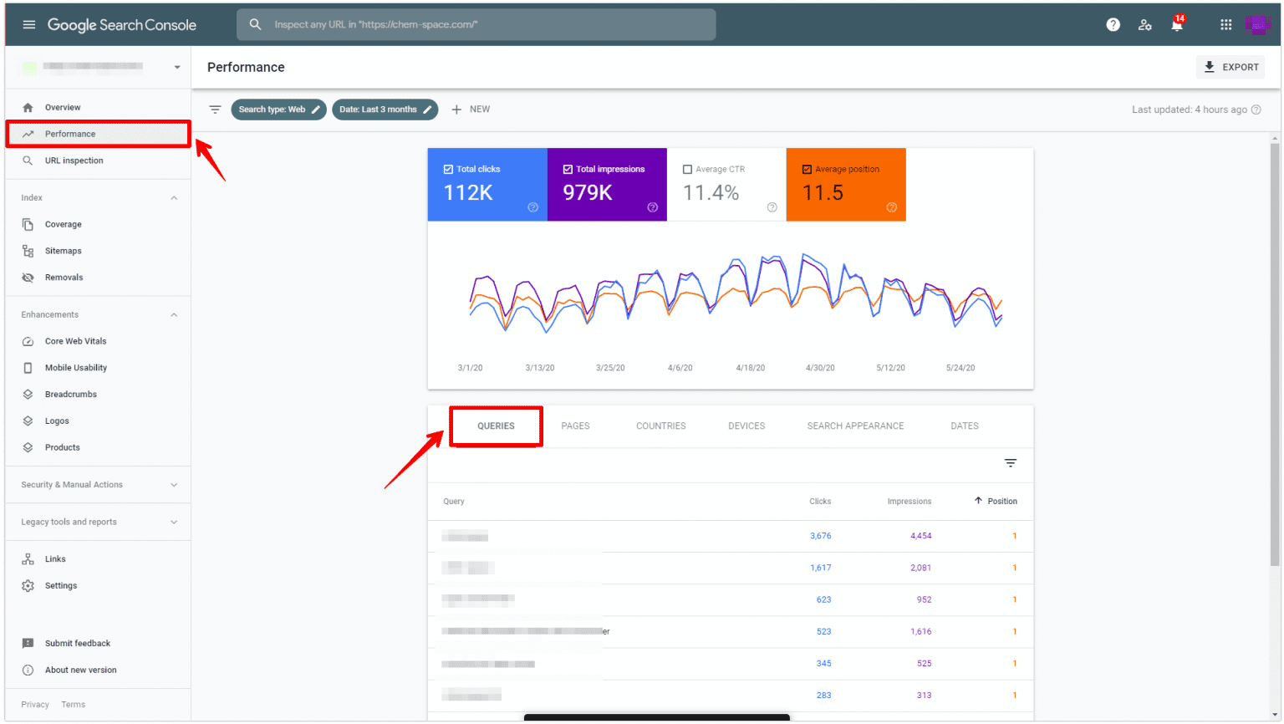
Task: Check the Average CTR checkbox
Action: 687,169
